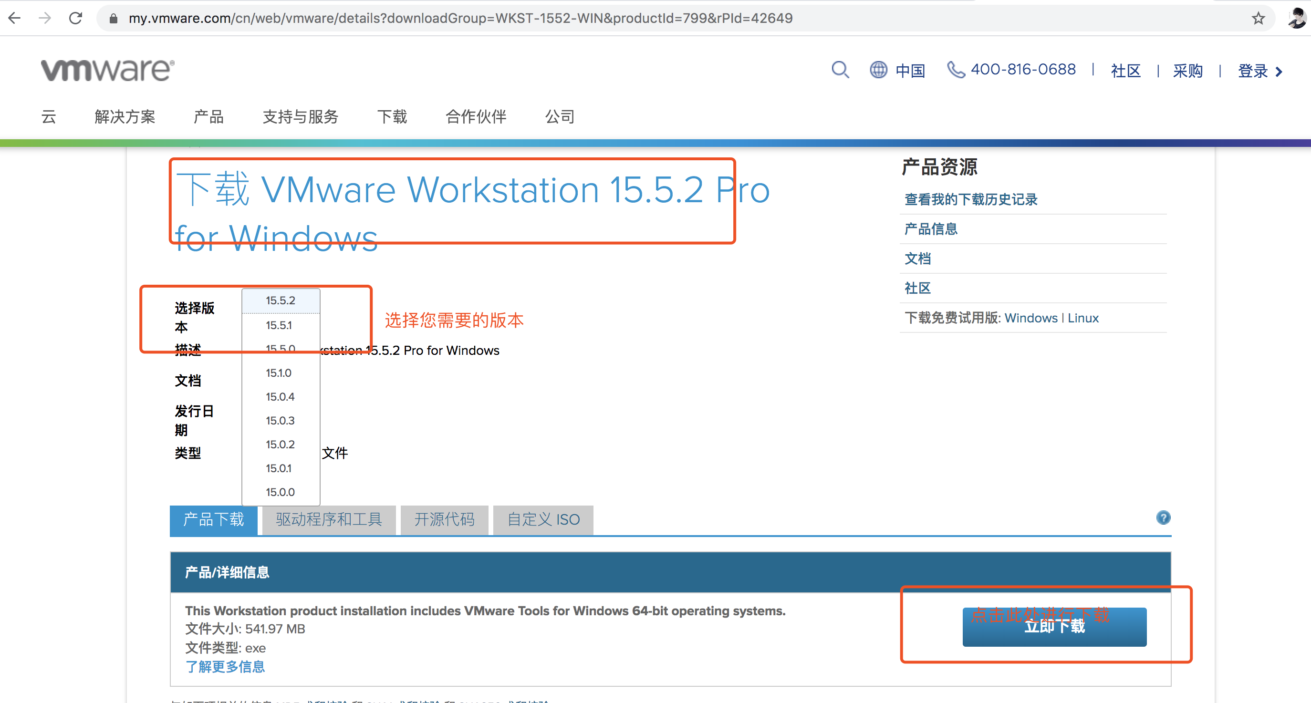
Task: Click the 400-816-0688 phone number
Action: (1023, 70)
